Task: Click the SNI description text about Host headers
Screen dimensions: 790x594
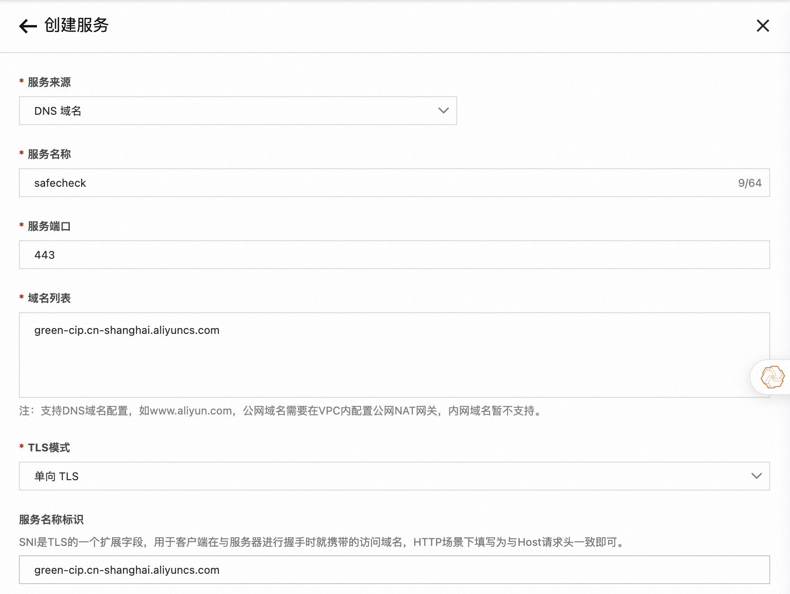Action: pos(321,543)
